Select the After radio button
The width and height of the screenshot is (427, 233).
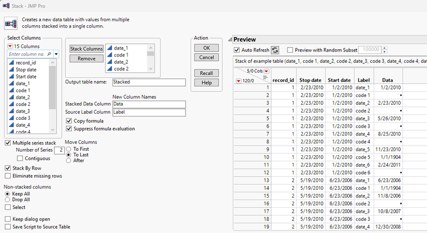68,161
